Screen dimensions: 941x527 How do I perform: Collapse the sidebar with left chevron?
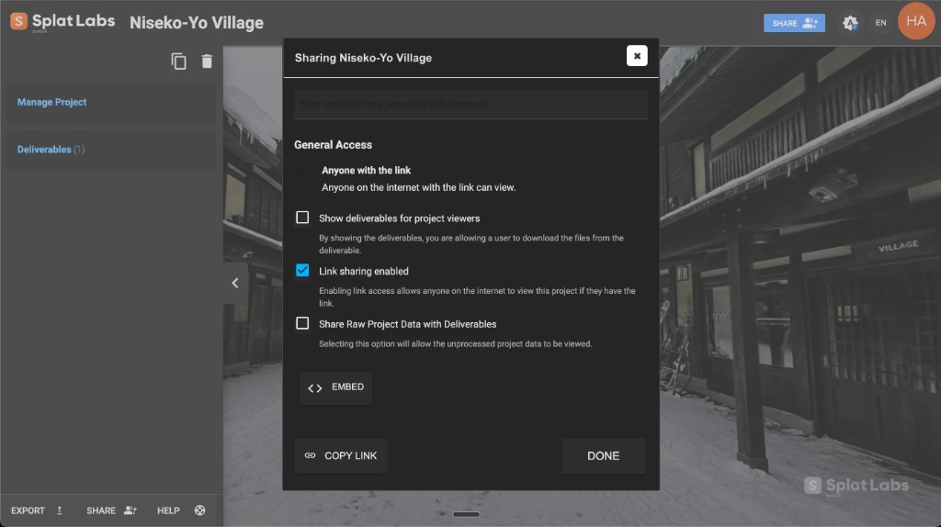pos(235,283)
